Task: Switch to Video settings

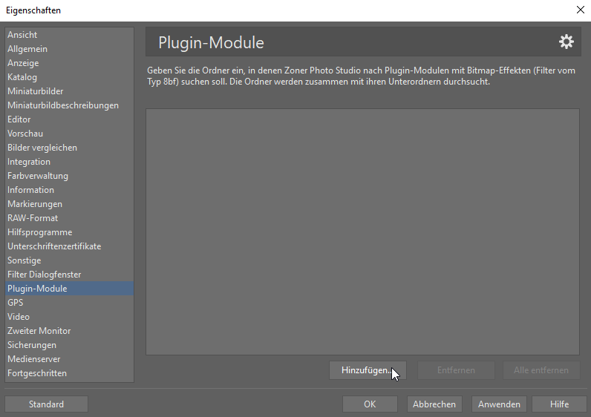Action: pyautogui.click(x=69, y=317)
